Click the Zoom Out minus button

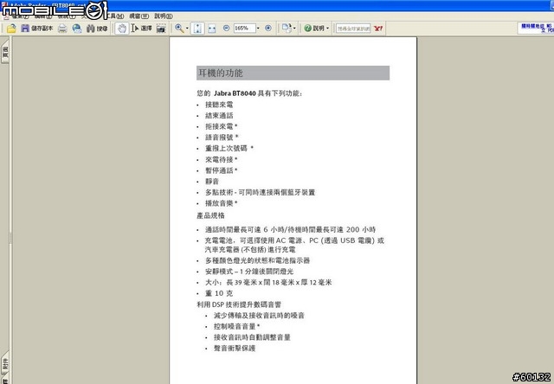click(x=227, y=28)
